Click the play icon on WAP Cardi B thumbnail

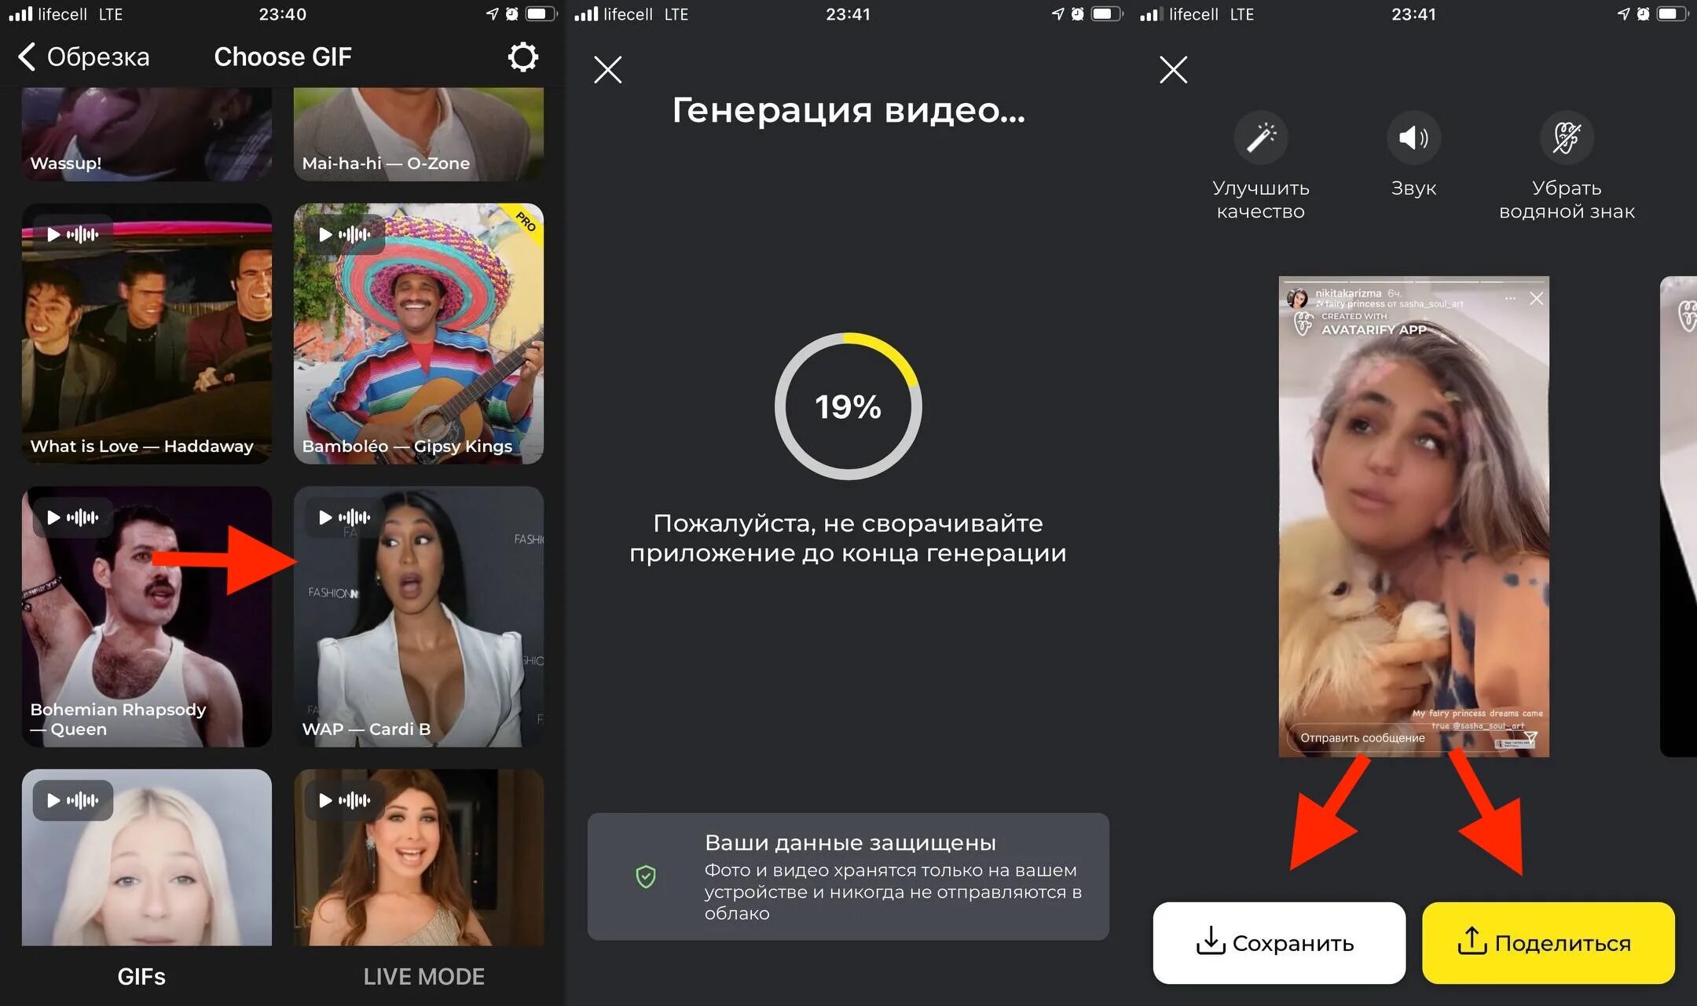(327, 517)
